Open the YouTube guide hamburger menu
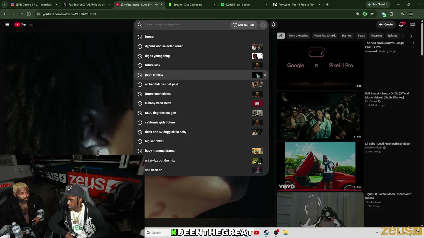 pos(7,25)
